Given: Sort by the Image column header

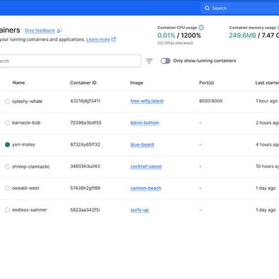Looking at the screenshot, I should click(x=137, y=83).
